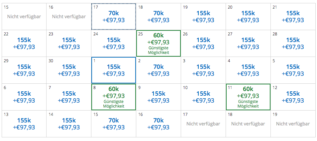Screen dimensions: 317x141
Task: Select day 2 with 70k price
Action: [x=158, y=70]
